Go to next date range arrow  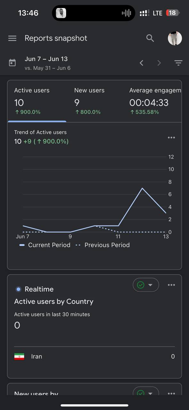point(159,63)
